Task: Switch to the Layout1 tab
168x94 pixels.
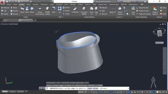Action: tap(12, 91)
